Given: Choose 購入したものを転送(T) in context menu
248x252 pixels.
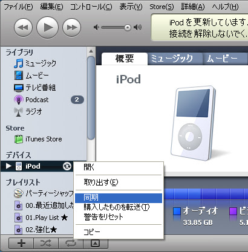Looking at the screenshot, I should (119, 207).
